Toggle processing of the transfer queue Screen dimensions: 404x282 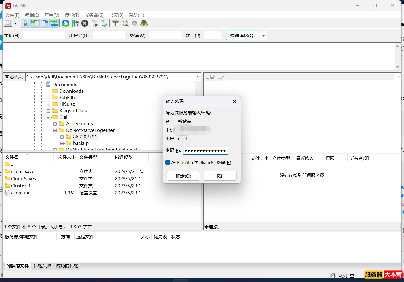pos(75,23)
